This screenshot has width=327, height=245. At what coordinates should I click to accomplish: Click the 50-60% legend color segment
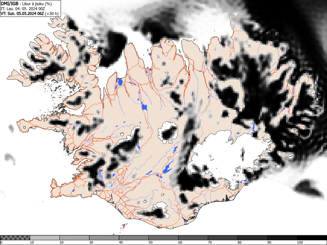pyautogui.click(x=163, y=238)
